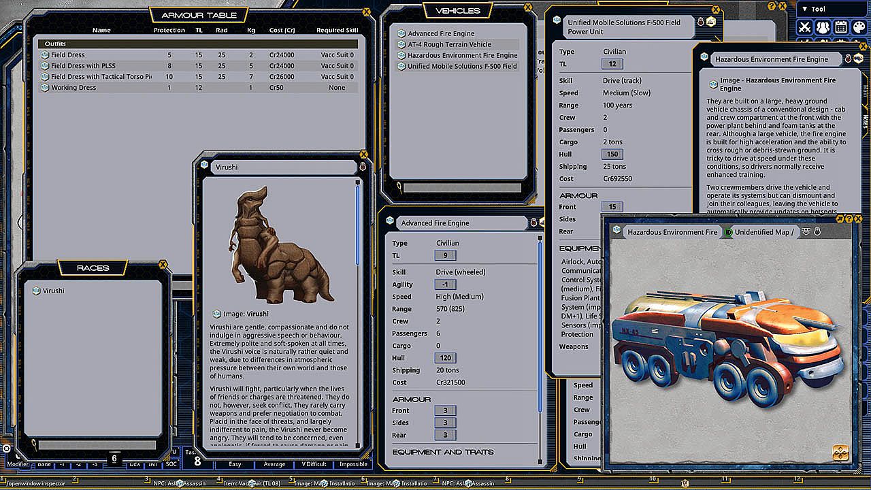Screen dimensions: 871x490
Task: Edit the Advanced Fire Engine TL value 9
Action: tap(445, 255)
